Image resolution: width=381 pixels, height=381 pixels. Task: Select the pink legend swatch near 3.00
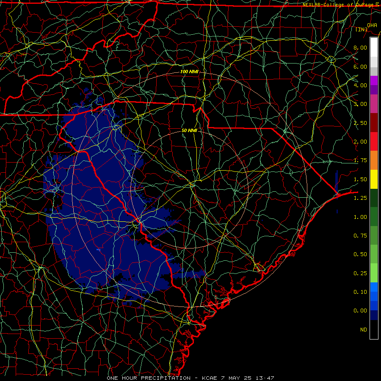point(374,104)
